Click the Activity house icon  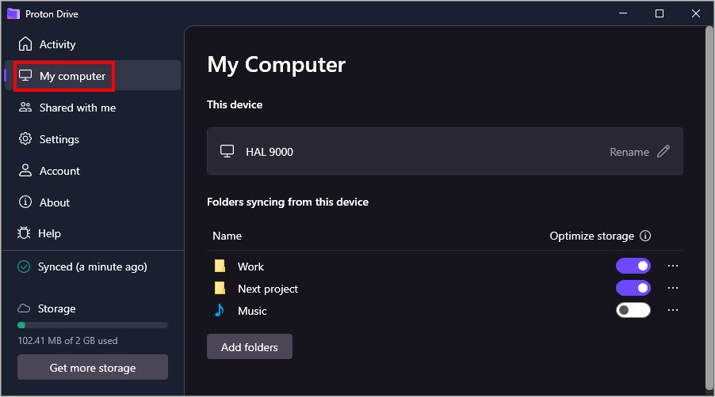[x=25, y=43]
